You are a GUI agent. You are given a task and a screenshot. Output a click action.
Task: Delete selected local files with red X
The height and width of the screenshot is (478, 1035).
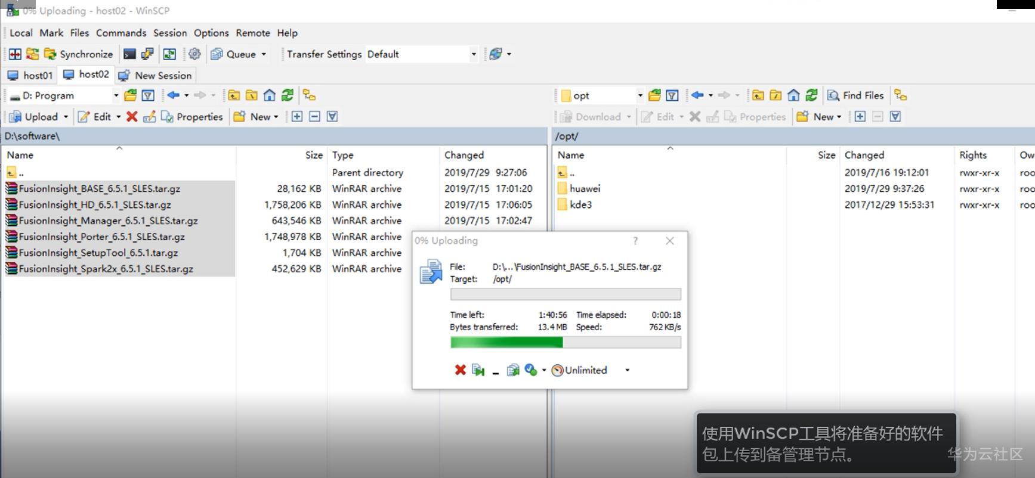(132, 117)
